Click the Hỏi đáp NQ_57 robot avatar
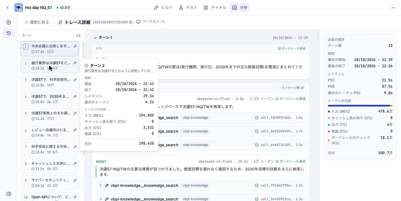Screen dimensions: 401x201 point(19,8)
